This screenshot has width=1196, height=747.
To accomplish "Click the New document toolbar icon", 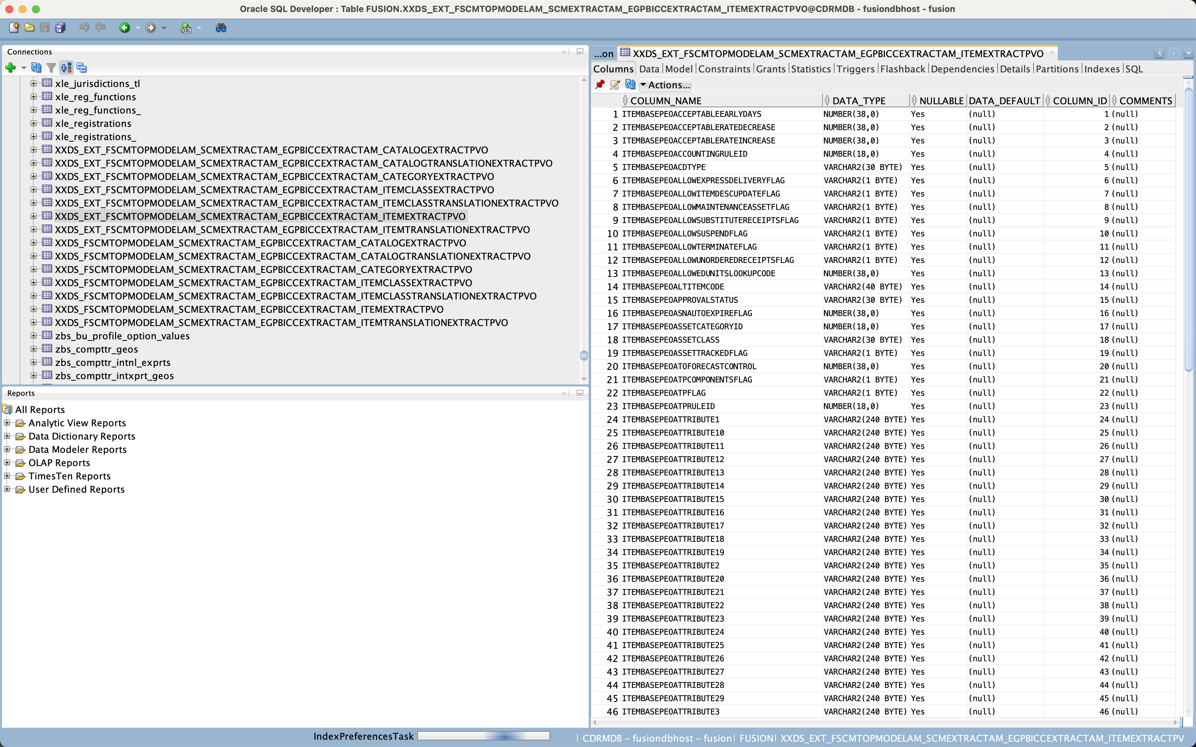I will (14, 28).
